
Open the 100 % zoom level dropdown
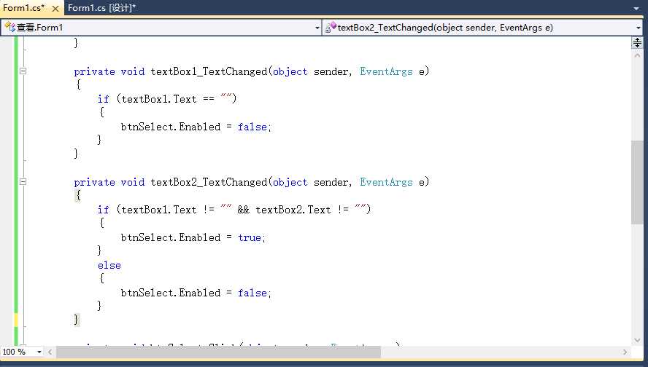39,352
